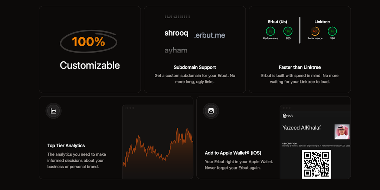Click the Erbut performance score 98 gauge
This screenshot has height=190, width=380.
pos(271,31)
